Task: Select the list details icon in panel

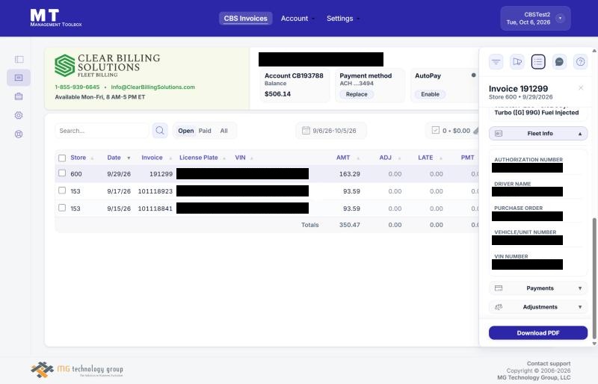Action: point(538,62)
